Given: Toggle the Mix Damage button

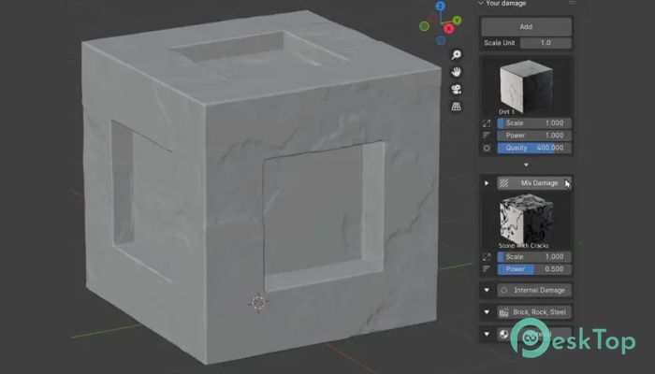Looking at the screenshot, I should 534,183.
